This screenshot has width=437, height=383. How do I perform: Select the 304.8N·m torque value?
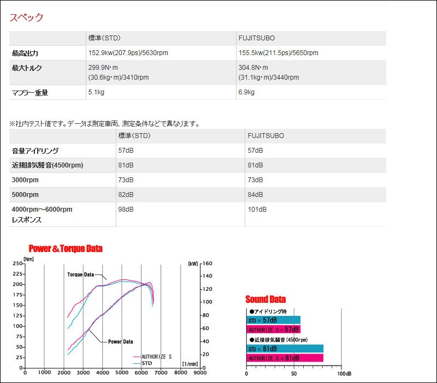coord(253,68)
